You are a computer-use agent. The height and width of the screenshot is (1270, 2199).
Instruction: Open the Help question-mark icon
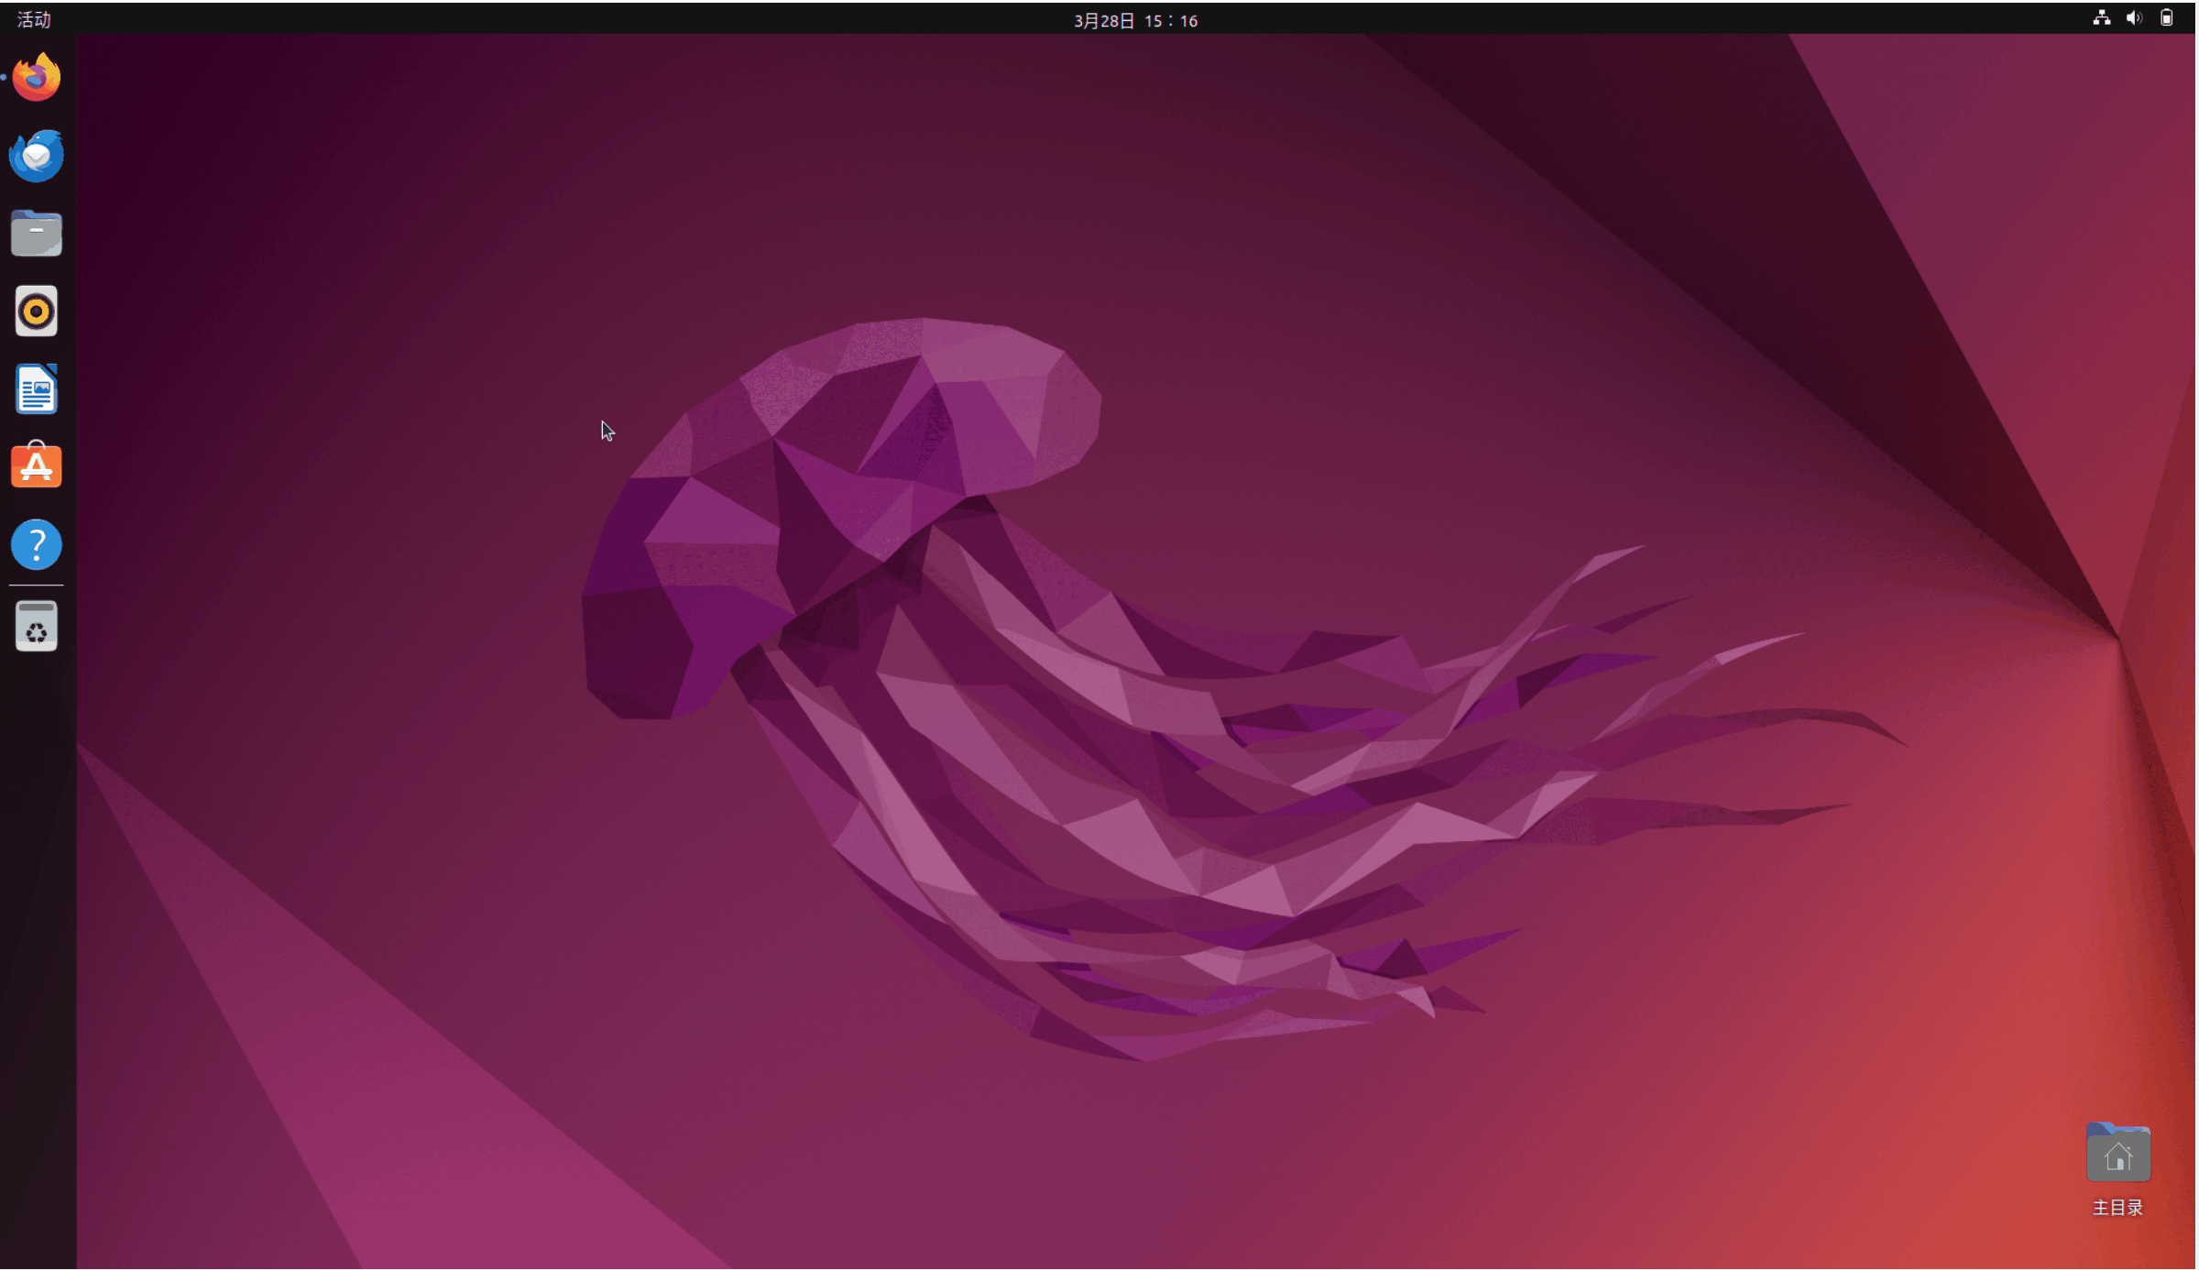click(37, 545)
